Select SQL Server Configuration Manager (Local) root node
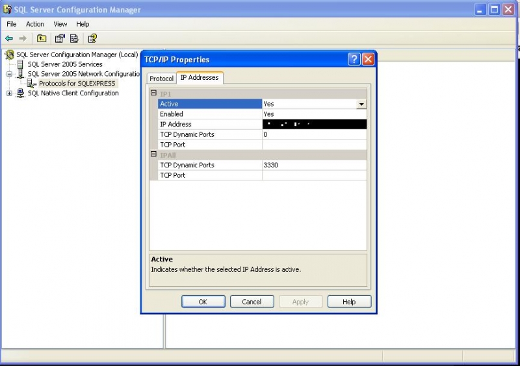Viewport: 520px width, 366px height. pos(77,55)
